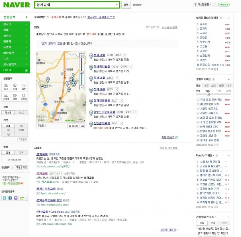This screenshot has width=241, height=237.
Task: Open search box autocomplete dropdown arrow
Action: tap(117, 5)
